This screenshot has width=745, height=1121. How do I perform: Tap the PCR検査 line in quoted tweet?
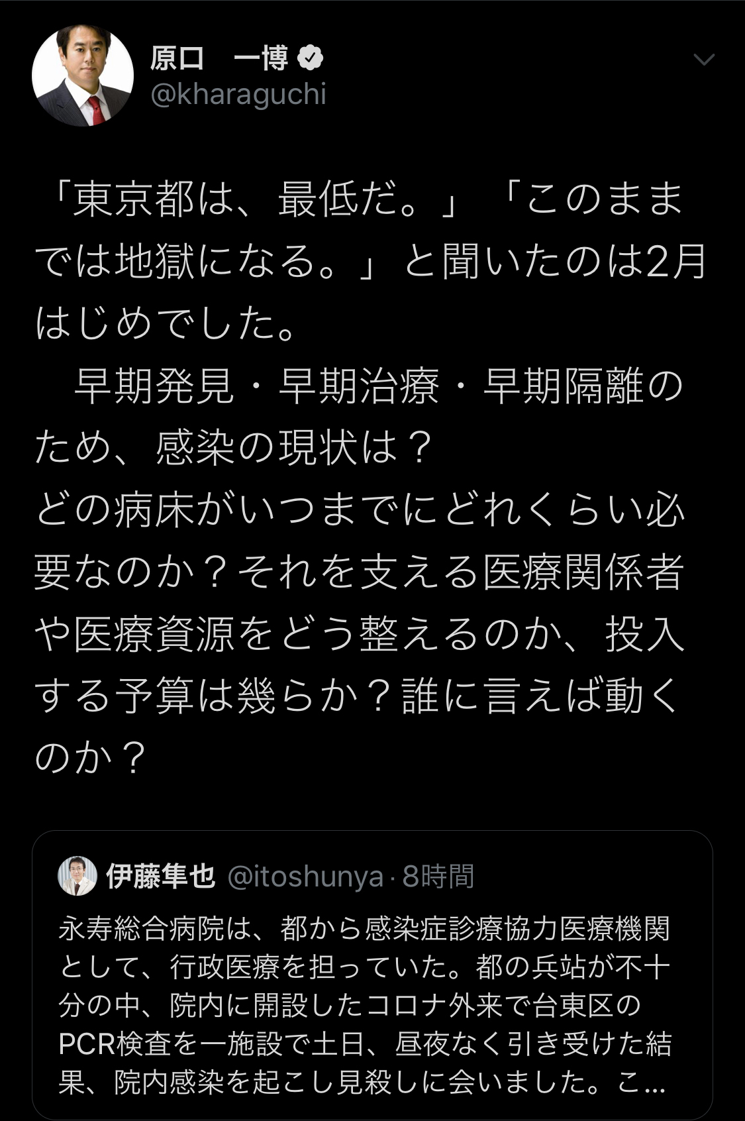click(364, 1044)
